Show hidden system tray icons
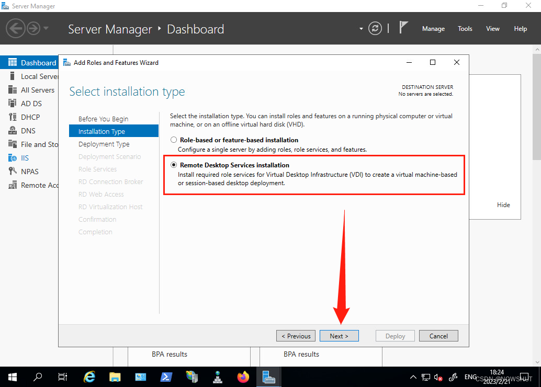The width and height of the screenshot is (541, 387). tap(413, 377)
